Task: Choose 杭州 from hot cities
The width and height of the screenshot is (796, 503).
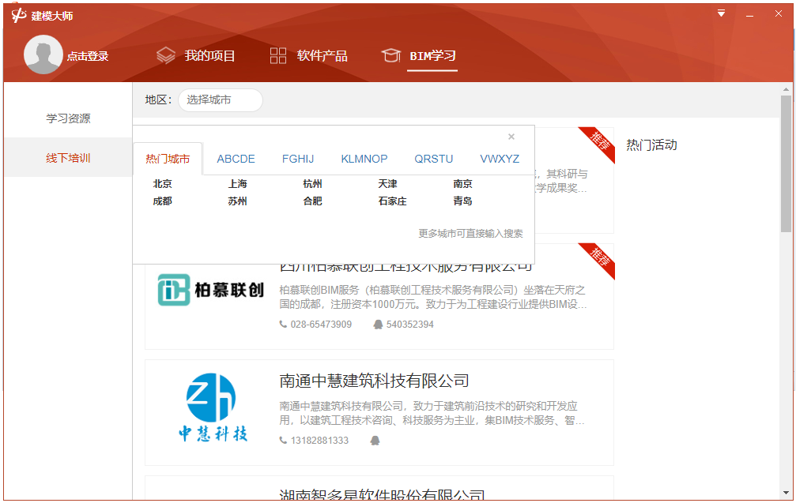Action: (313, 183)
